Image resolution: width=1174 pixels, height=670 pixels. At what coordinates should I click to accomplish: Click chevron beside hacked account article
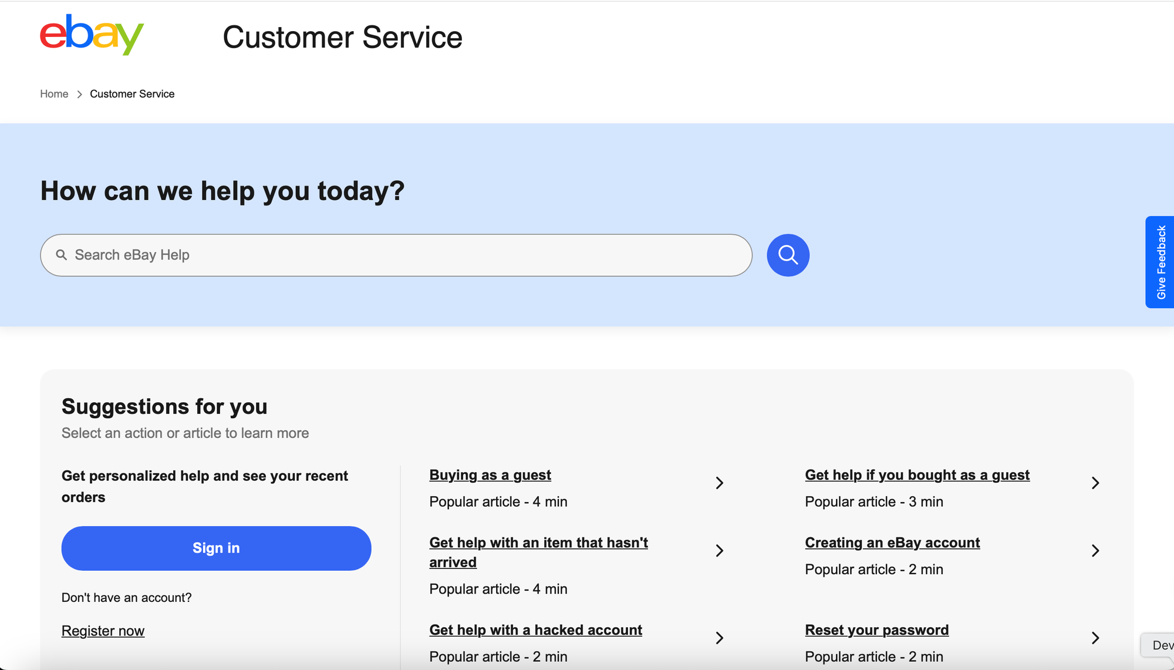click(x=720, y=638)
